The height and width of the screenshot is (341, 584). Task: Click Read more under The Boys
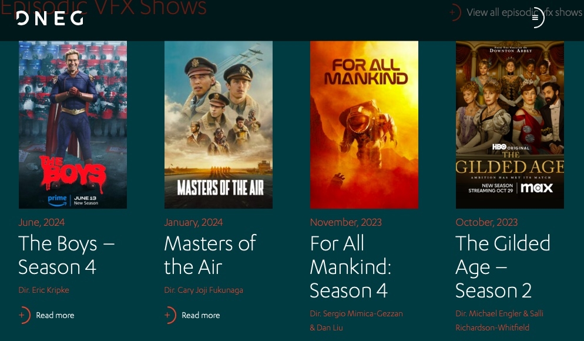[x=55, y=315]
